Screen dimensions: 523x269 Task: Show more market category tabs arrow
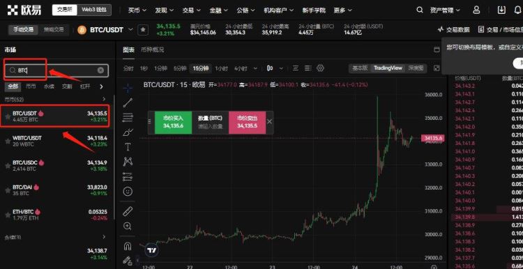[101, 86]
